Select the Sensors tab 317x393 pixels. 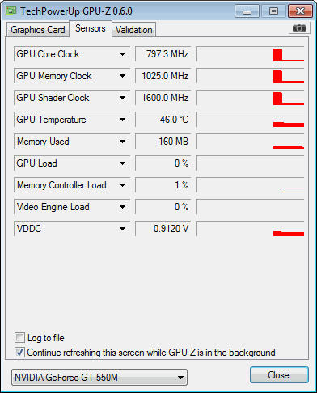(91, 28)
